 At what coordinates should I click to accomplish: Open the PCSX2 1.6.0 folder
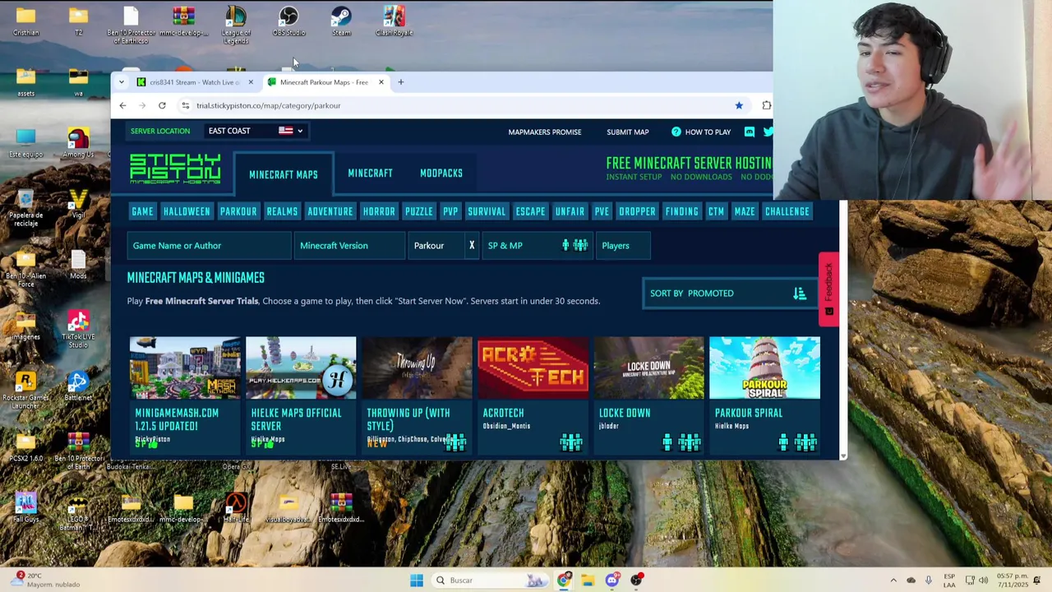(25, 447)
